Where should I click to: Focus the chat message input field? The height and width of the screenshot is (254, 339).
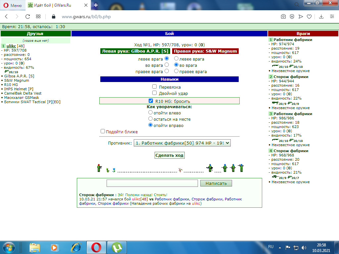click(152, 183)
